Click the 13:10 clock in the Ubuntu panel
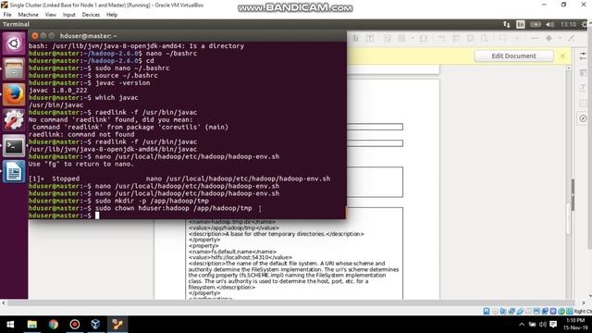The width and height of the screenshot is (592, 333). click(568, 25)
